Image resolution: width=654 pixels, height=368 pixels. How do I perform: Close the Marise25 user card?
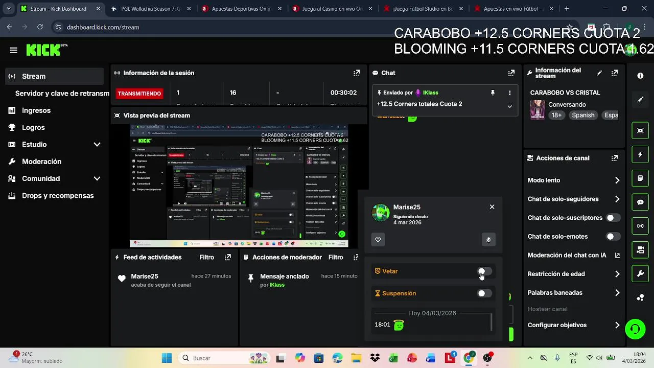coord(492,207)
